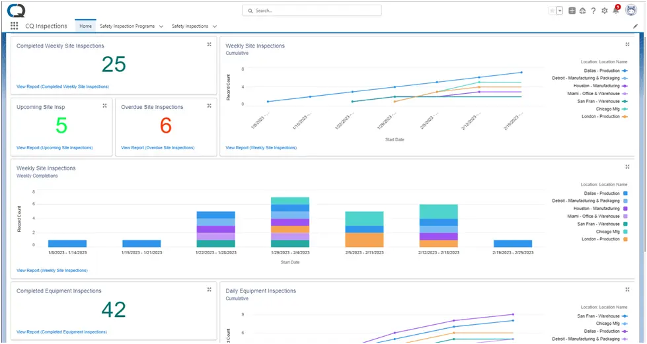Open View Report for Completed Equipment Inspections
This screenshot has height=344, width=647.
pos(61,331)
